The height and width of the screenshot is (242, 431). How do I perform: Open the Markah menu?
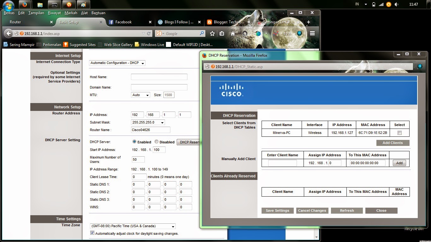pos(71,13)
